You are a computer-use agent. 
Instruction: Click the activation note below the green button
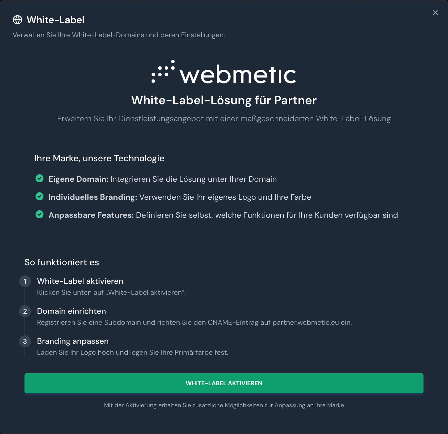pos(224,405)
